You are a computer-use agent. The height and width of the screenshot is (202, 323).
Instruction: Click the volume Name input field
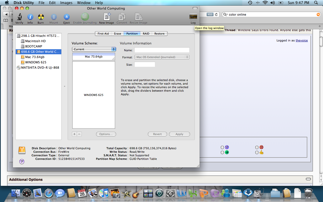click(x=162, y=50)
